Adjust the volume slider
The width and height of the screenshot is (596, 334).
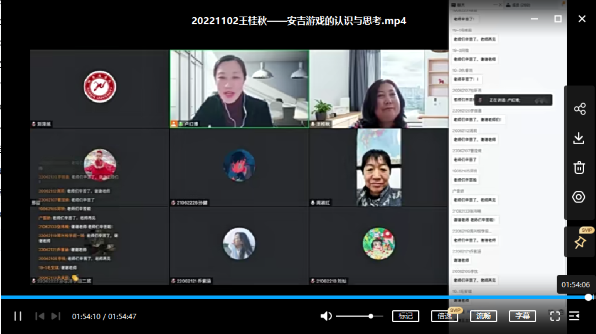(x=371, y=316)
